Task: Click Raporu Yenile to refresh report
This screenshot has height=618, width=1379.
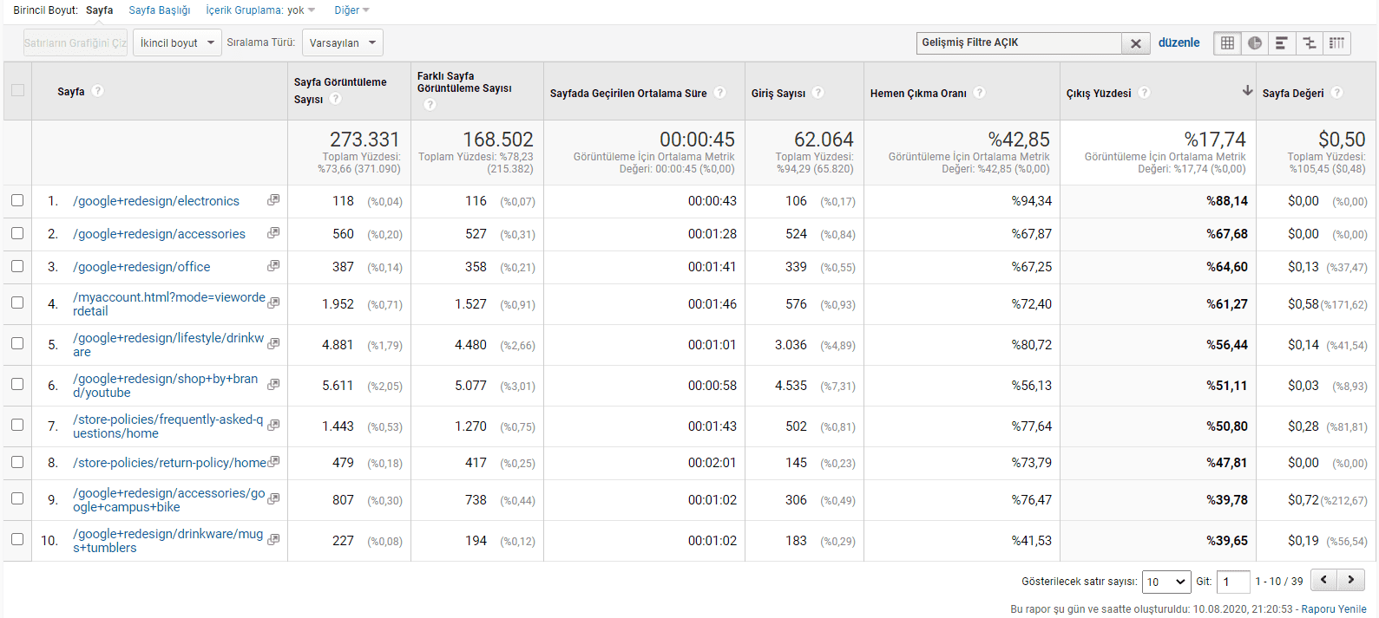Action: pos(1334,609)
